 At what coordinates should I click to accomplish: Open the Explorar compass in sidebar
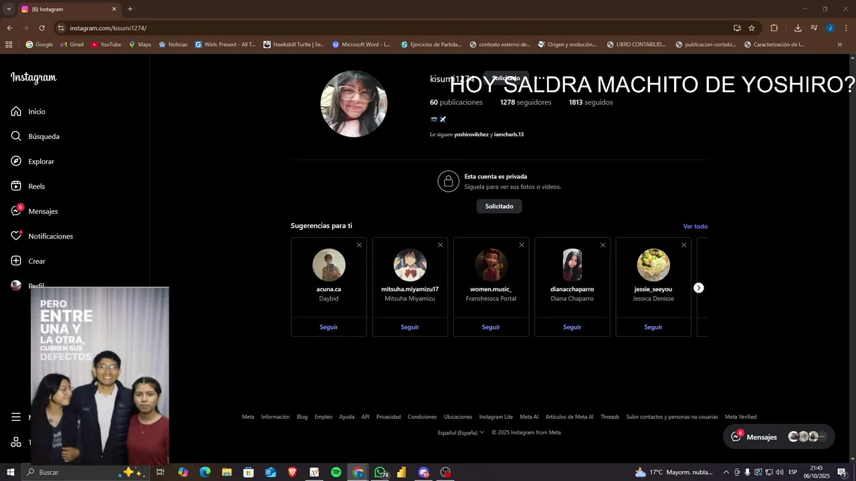click(x=32, y=162)
